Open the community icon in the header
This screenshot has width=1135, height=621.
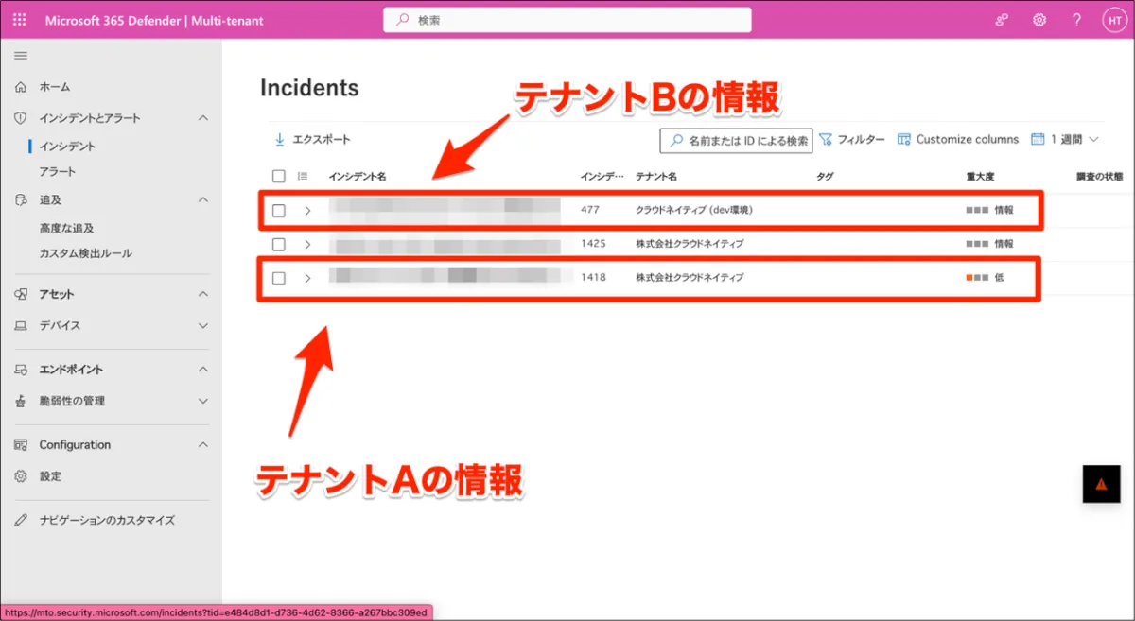(x=1003, y=20)
